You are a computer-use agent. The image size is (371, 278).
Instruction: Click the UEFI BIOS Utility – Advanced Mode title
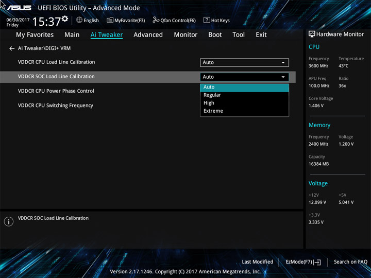(89, 8)
